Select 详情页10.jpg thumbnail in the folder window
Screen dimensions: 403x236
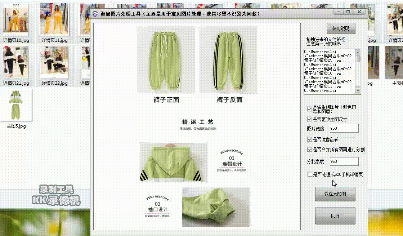16,19
